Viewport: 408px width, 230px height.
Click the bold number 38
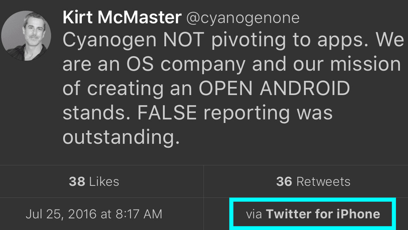click(x=77, y=182)
